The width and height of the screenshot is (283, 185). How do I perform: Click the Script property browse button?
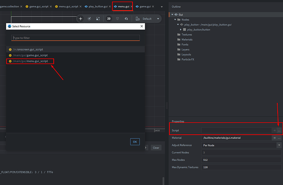pyautogui.click(x=279, y=130)
